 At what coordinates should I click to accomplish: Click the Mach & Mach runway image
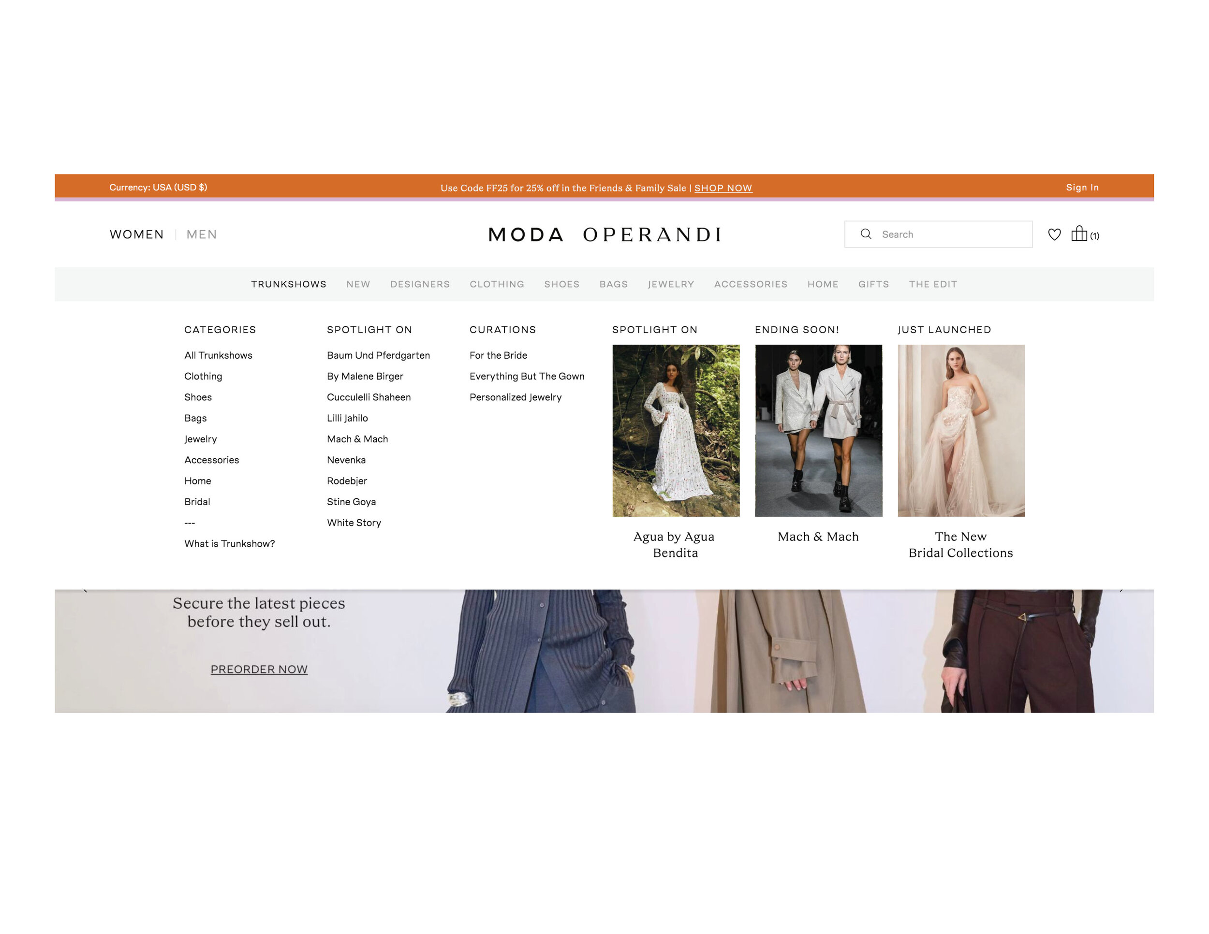[818, 430]
